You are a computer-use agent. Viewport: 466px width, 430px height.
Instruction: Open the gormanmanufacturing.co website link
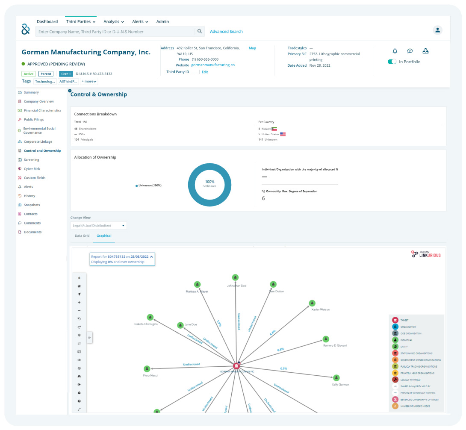click(x=213, y=65)
